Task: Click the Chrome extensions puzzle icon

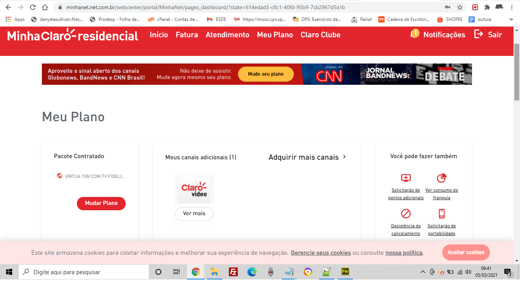Action: click(x=487, y=7)
